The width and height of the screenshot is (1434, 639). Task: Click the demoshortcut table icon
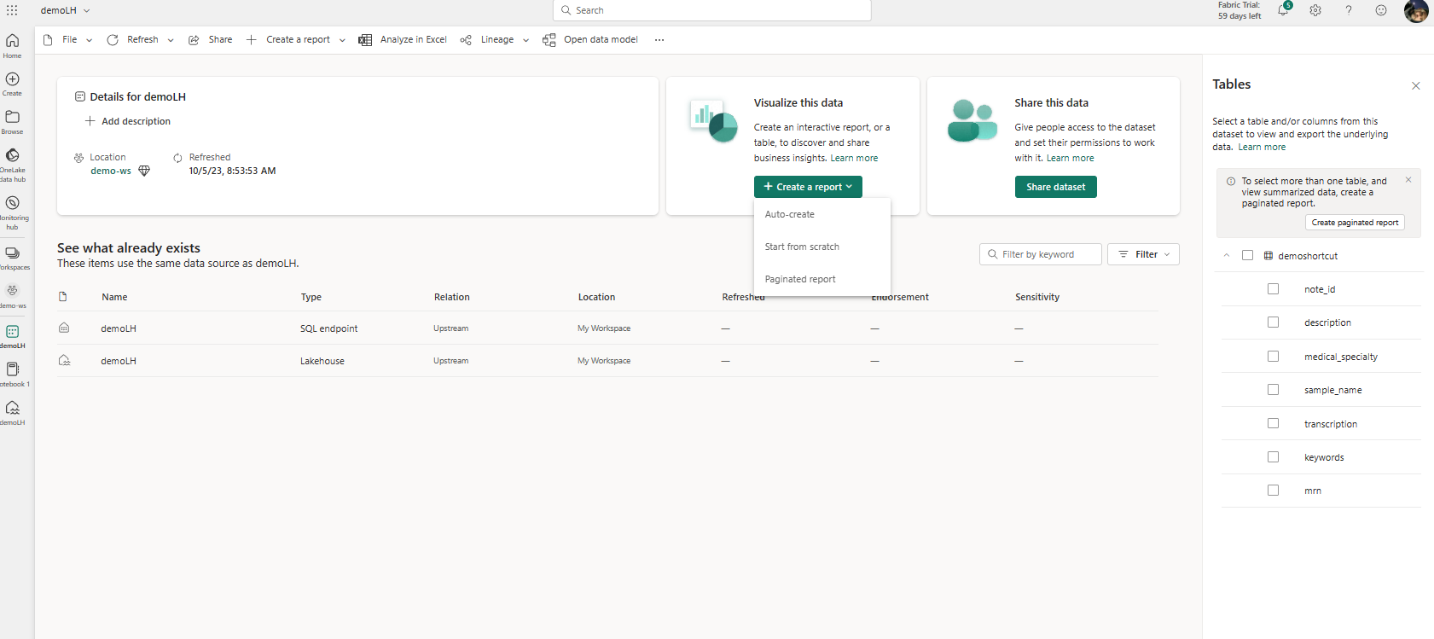click(1269, 255)
